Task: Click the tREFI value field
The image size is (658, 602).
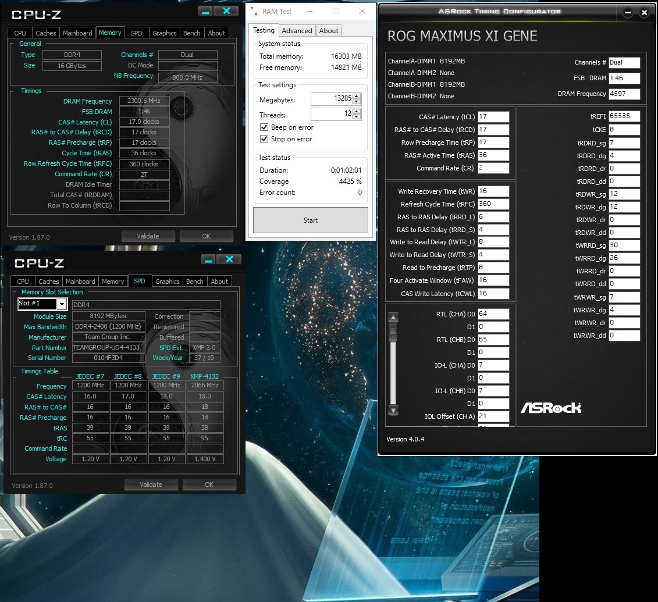Action: [624, 116]
